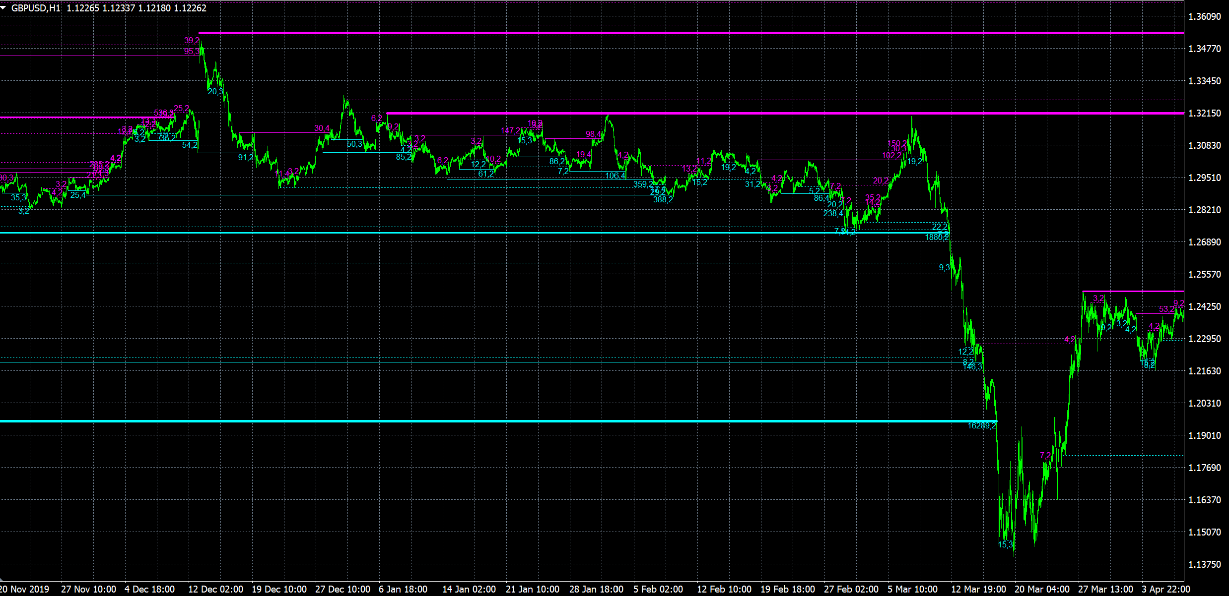Click the 147,2 magenta resistance label
The width and height of the screenshot is (1229, 596).
tap(510, 131)
